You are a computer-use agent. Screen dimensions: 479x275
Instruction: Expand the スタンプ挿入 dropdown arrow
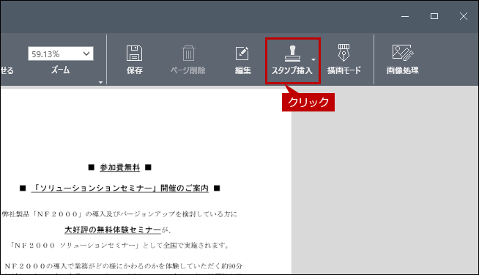[x=313, y=59]
